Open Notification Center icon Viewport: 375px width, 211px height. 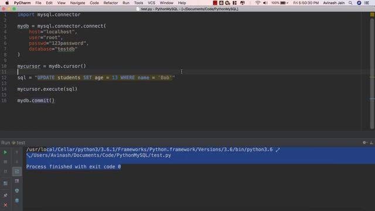(367, 3)
